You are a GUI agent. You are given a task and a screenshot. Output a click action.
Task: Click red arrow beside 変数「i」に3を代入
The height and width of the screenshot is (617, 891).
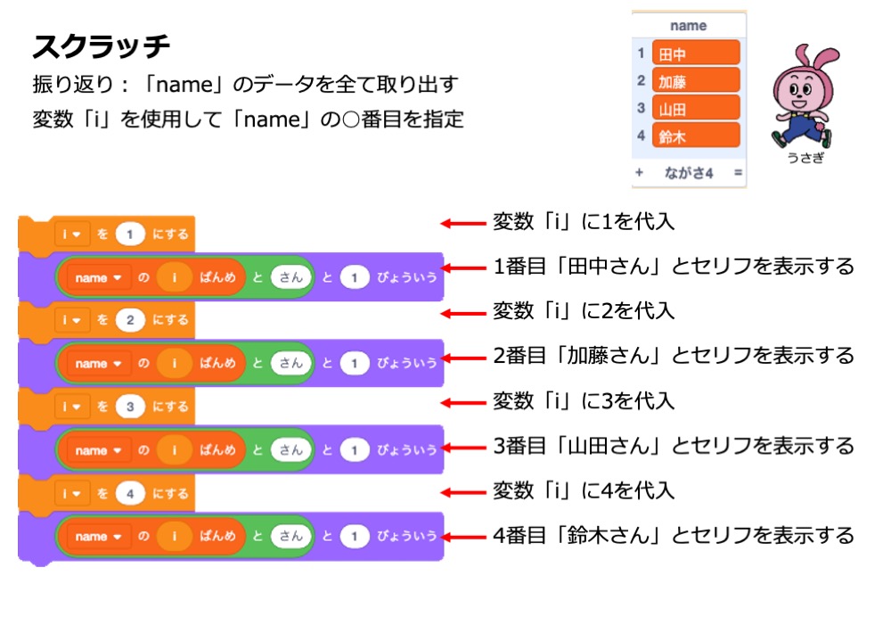pos(462,401)
